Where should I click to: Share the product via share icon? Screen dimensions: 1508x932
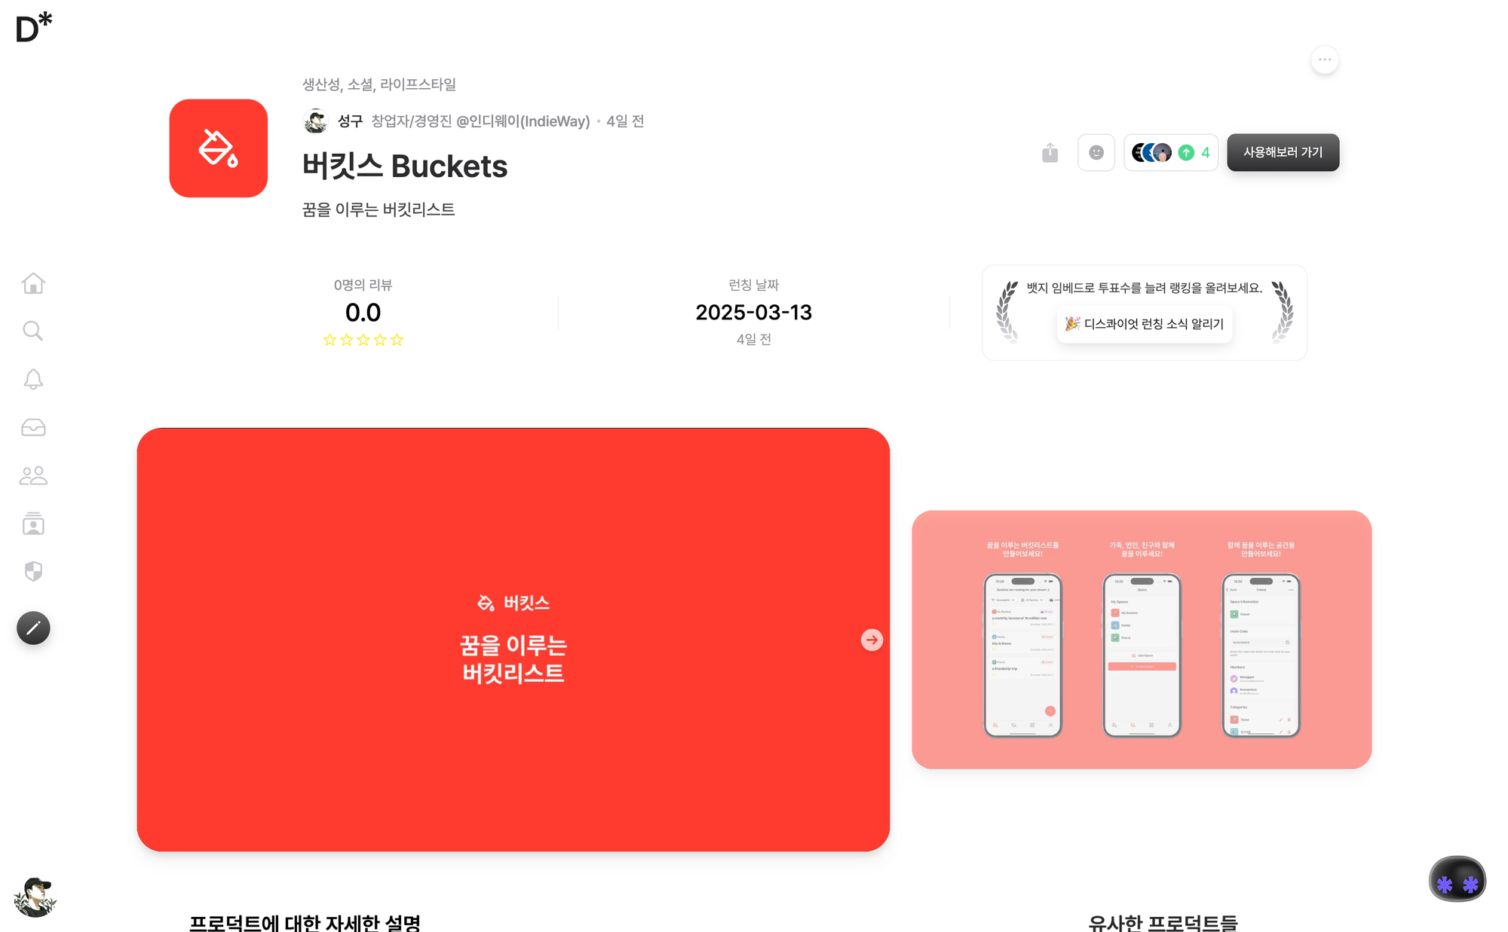(x=1050, y=153)
